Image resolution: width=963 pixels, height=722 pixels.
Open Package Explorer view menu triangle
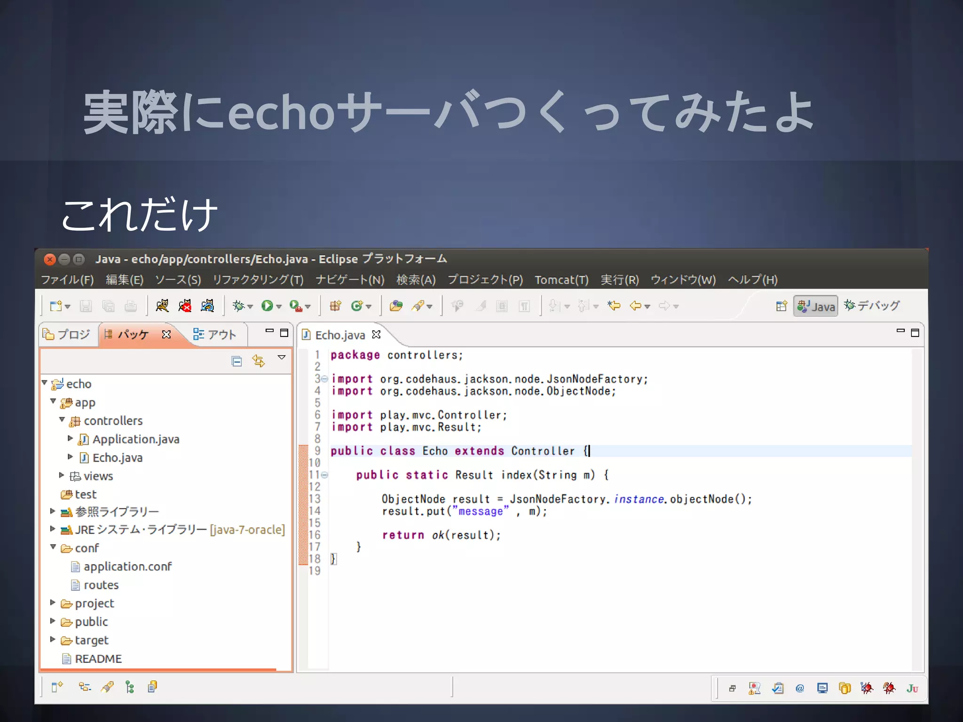[282, 358]
